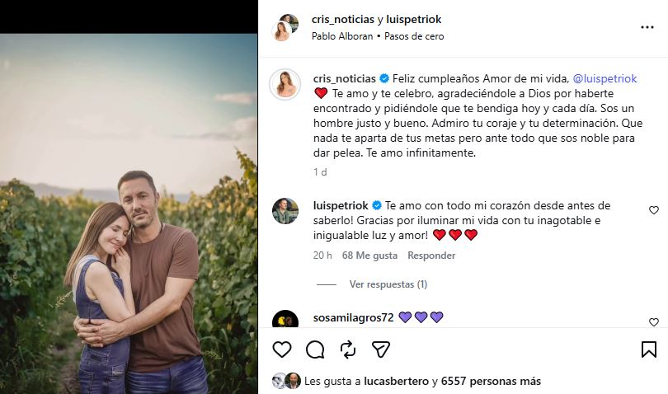
Task: Open comments via the speech bubble icon
Action: (x=315, y=349)
